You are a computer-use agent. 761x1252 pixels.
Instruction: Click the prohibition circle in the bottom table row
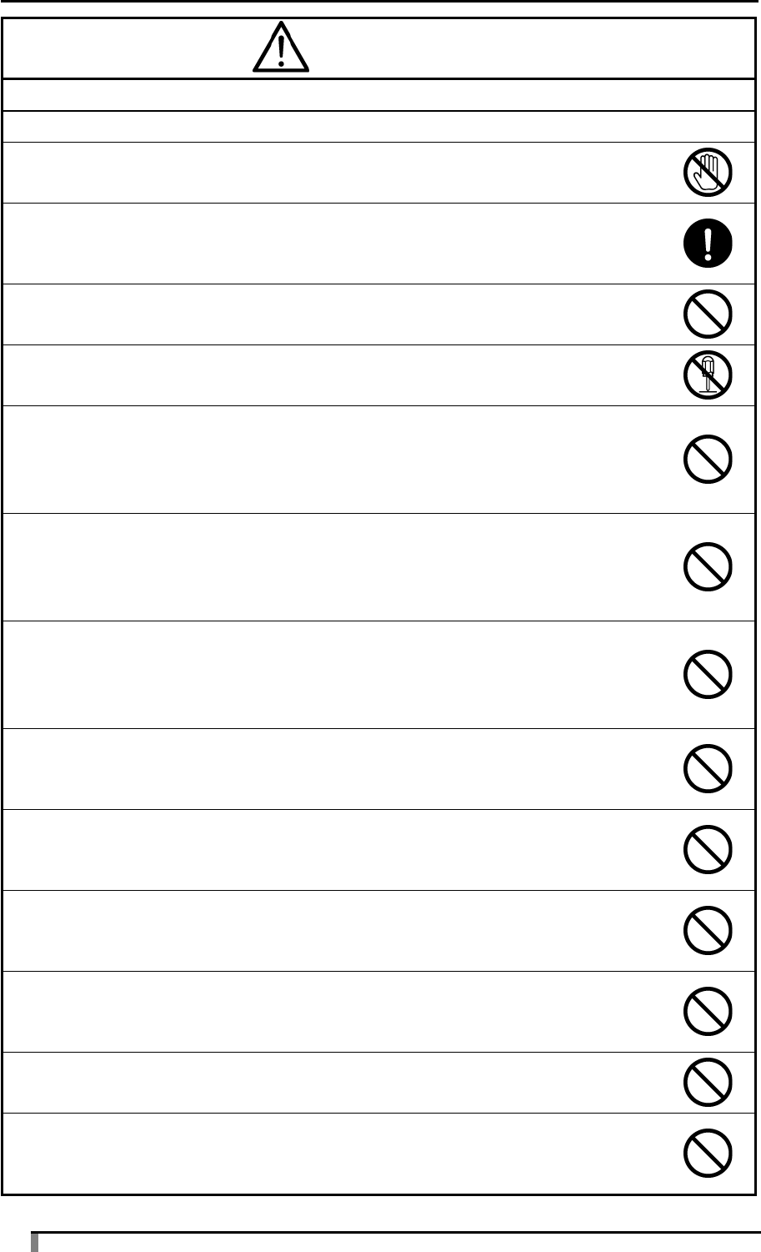(x=708, y=1154)
